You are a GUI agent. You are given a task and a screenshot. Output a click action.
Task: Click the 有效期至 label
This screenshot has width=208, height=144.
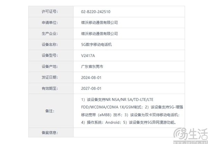point(50,88)
